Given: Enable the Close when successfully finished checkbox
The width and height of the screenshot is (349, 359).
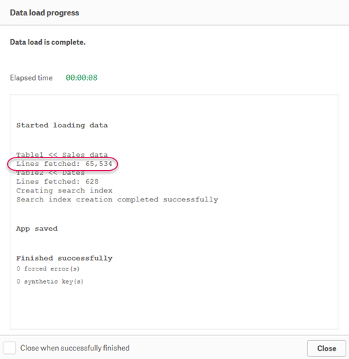Looking at the screenshot, I should (x=9, y=348).
